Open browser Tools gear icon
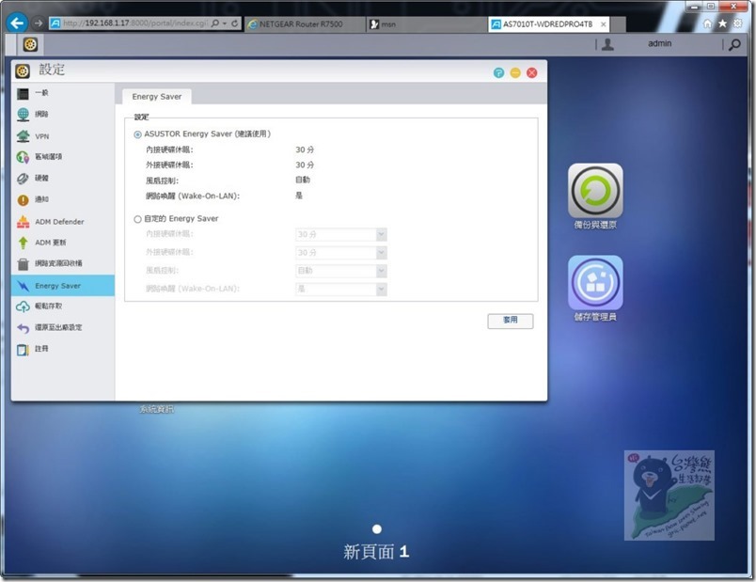The height and width of the screenshot is (582, 756). [x=738, y=24]
